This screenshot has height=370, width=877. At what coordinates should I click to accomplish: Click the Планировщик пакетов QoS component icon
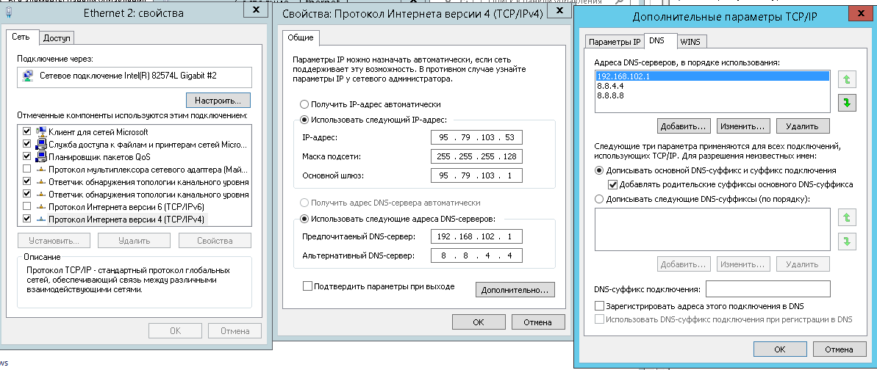41,156
